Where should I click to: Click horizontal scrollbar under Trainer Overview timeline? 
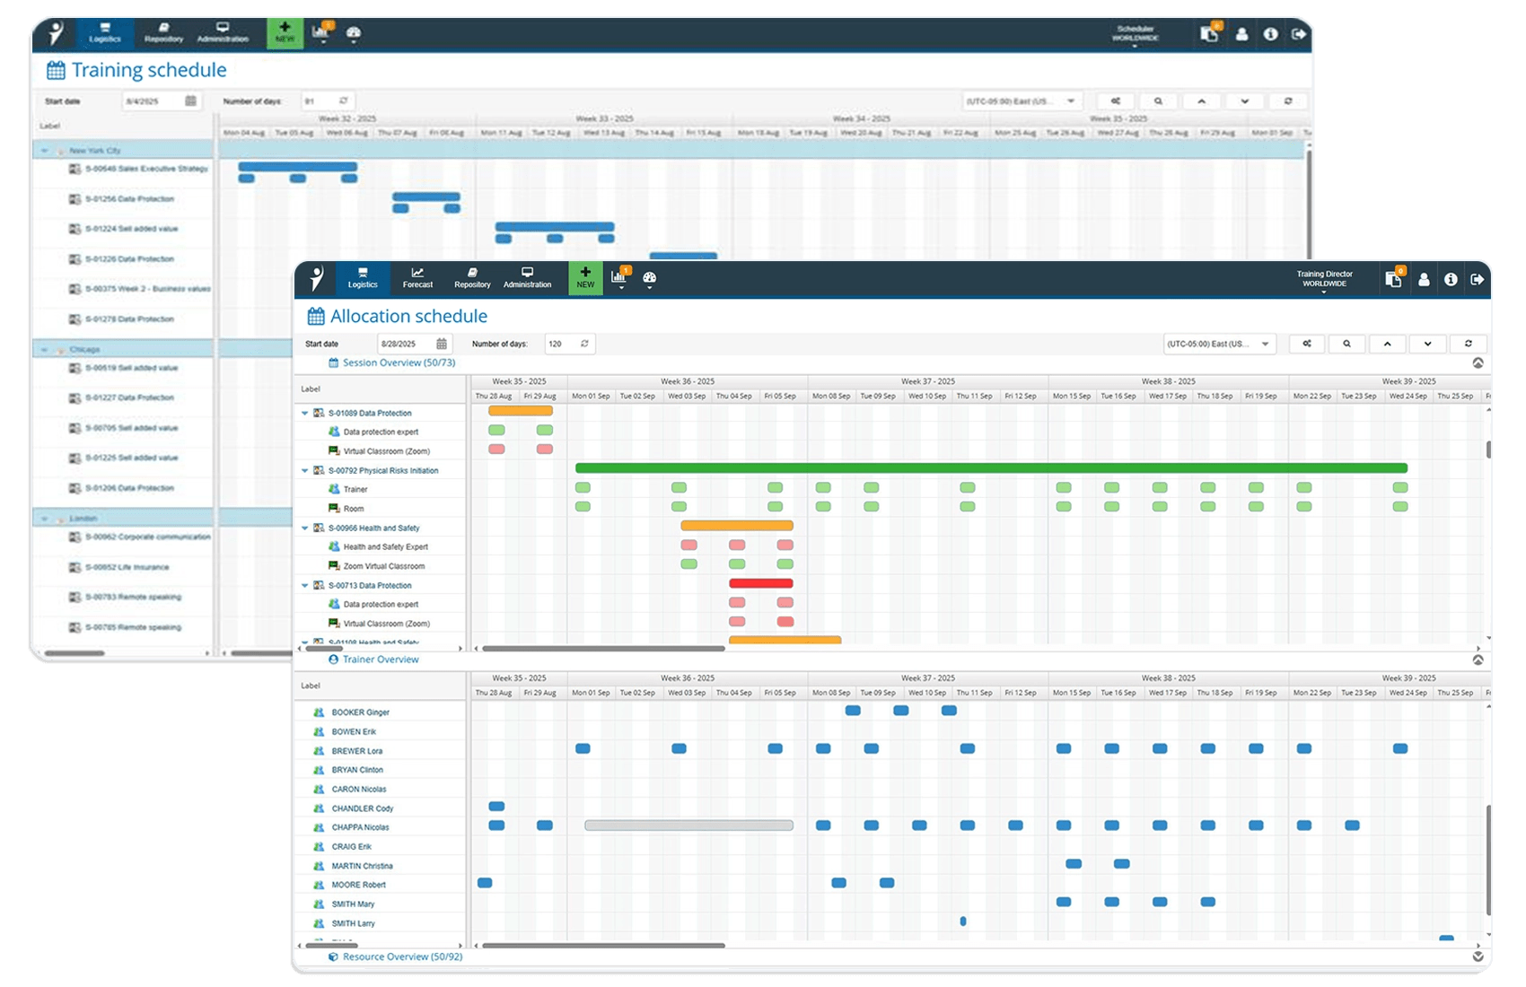(603, 945)
